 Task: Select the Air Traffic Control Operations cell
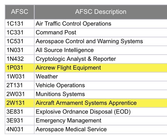pos(73,24)
